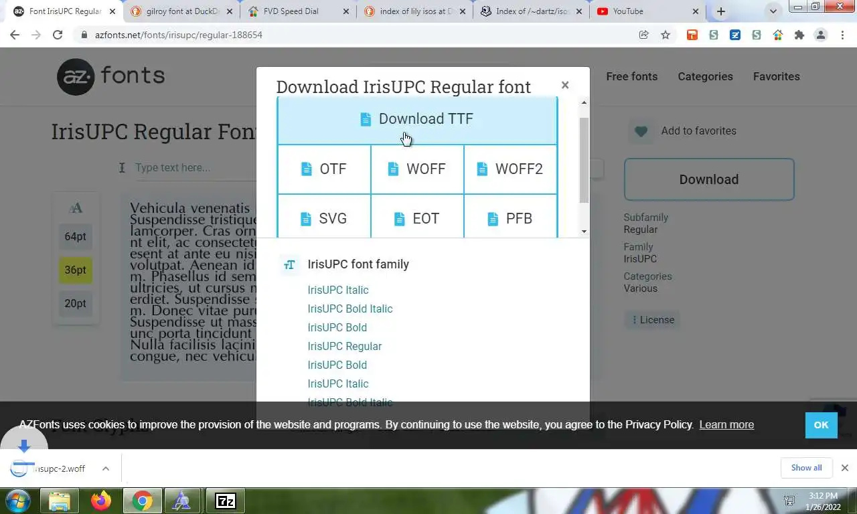The image size is (857, 514).
Task: Open 7-Zip from taskbar
Action: point(225,501)
